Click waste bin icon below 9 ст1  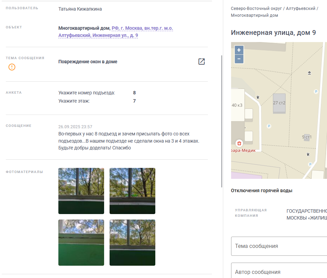[x=308, y=154]
